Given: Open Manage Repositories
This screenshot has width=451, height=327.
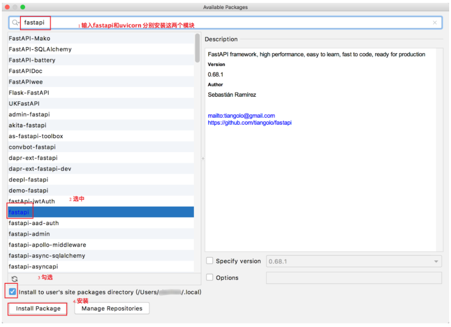Looking at the screenshot, I should [x=112, y=308].
